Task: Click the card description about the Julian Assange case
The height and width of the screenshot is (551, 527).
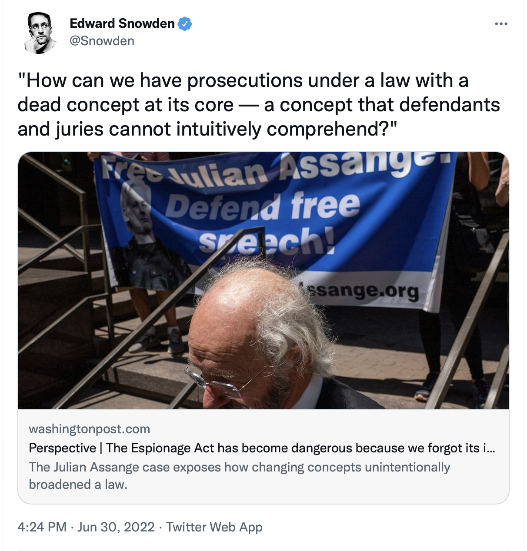Action: pos(240,476)
